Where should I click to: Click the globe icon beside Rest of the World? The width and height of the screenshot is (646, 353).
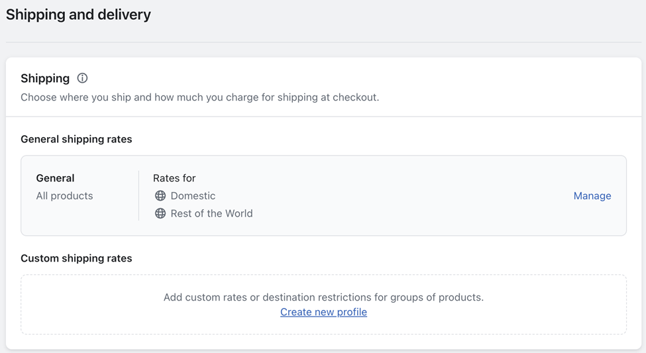pos(160,213)
